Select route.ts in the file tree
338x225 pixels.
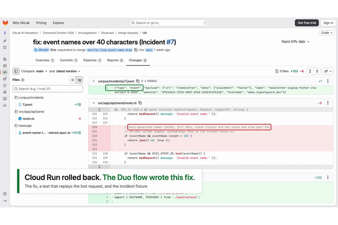click(x=28, y=119)
